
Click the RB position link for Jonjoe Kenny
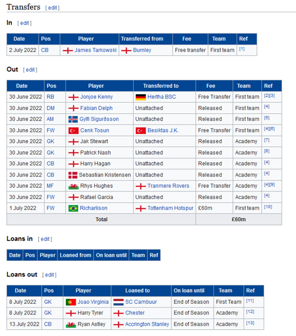point(51,97)
